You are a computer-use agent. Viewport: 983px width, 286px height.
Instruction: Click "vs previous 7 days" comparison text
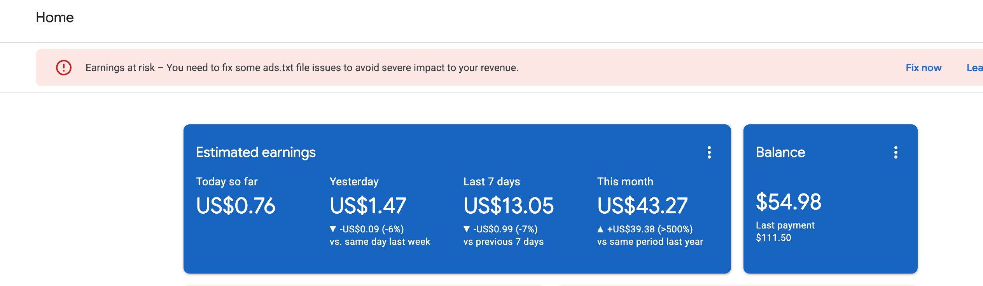pos(504,242)
